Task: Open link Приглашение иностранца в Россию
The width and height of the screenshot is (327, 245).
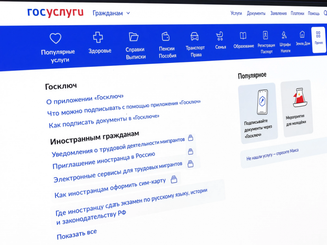Action: [x=103, y=161]
